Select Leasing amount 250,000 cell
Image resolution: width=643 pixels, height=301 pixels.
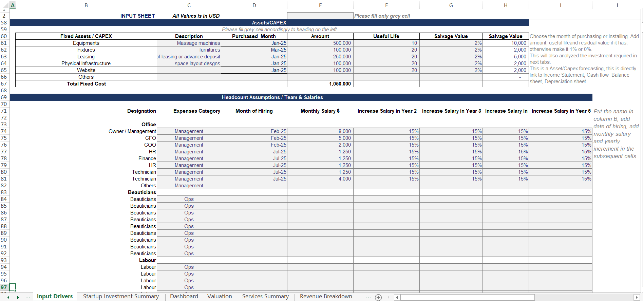(320, 57)
